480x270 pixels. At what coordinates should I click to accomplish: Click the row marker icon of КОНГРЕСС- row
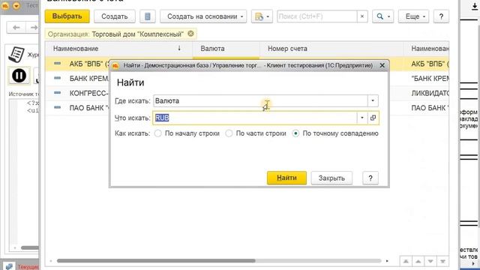(57, 93)
